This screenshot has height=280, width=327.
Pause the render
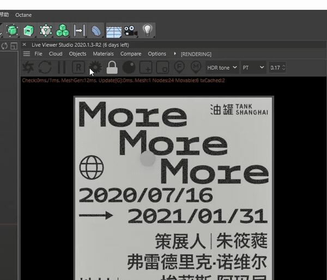click(62, 68)
